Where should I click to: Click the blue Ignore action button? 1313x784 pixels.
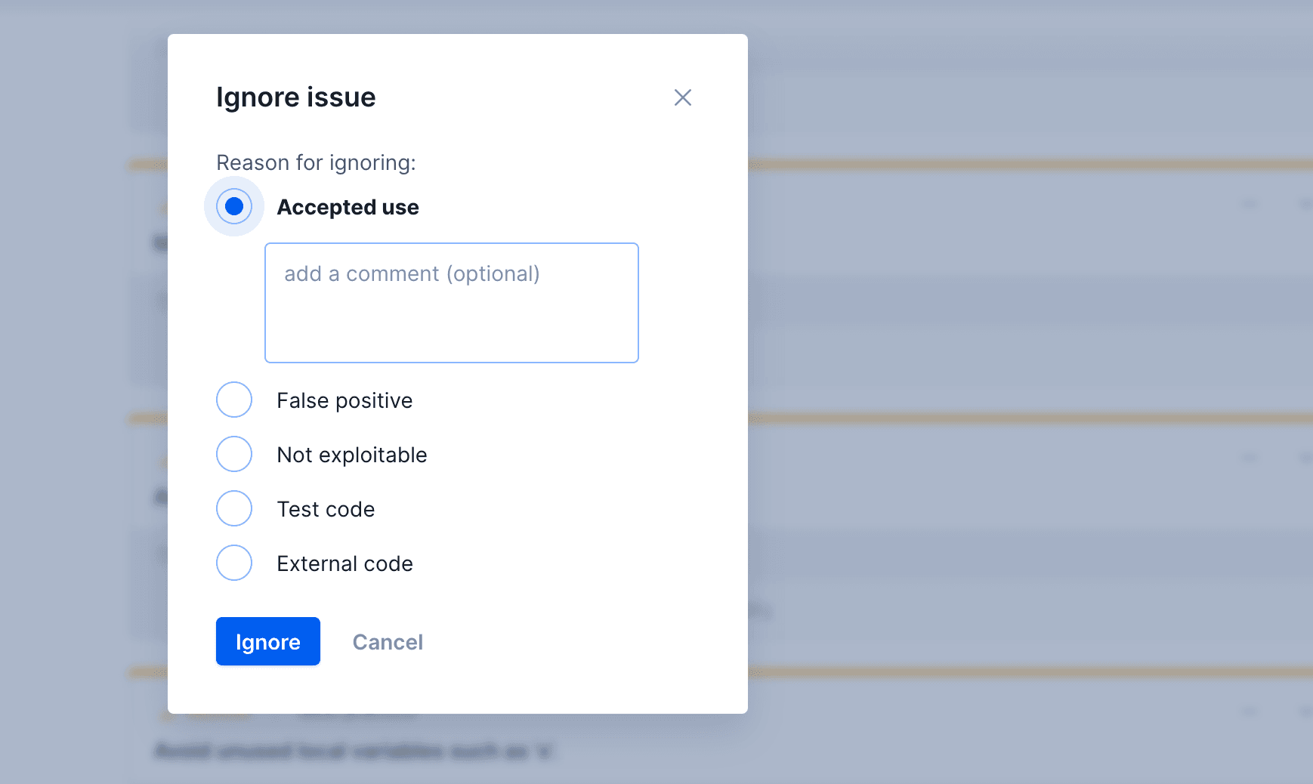click(x=267, y=641)
